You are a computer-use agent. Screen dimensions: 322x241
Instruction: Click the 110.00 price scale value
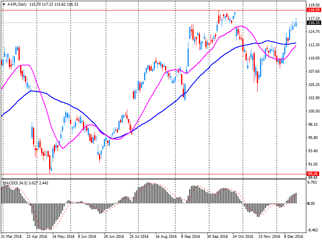tap(314, 58)
